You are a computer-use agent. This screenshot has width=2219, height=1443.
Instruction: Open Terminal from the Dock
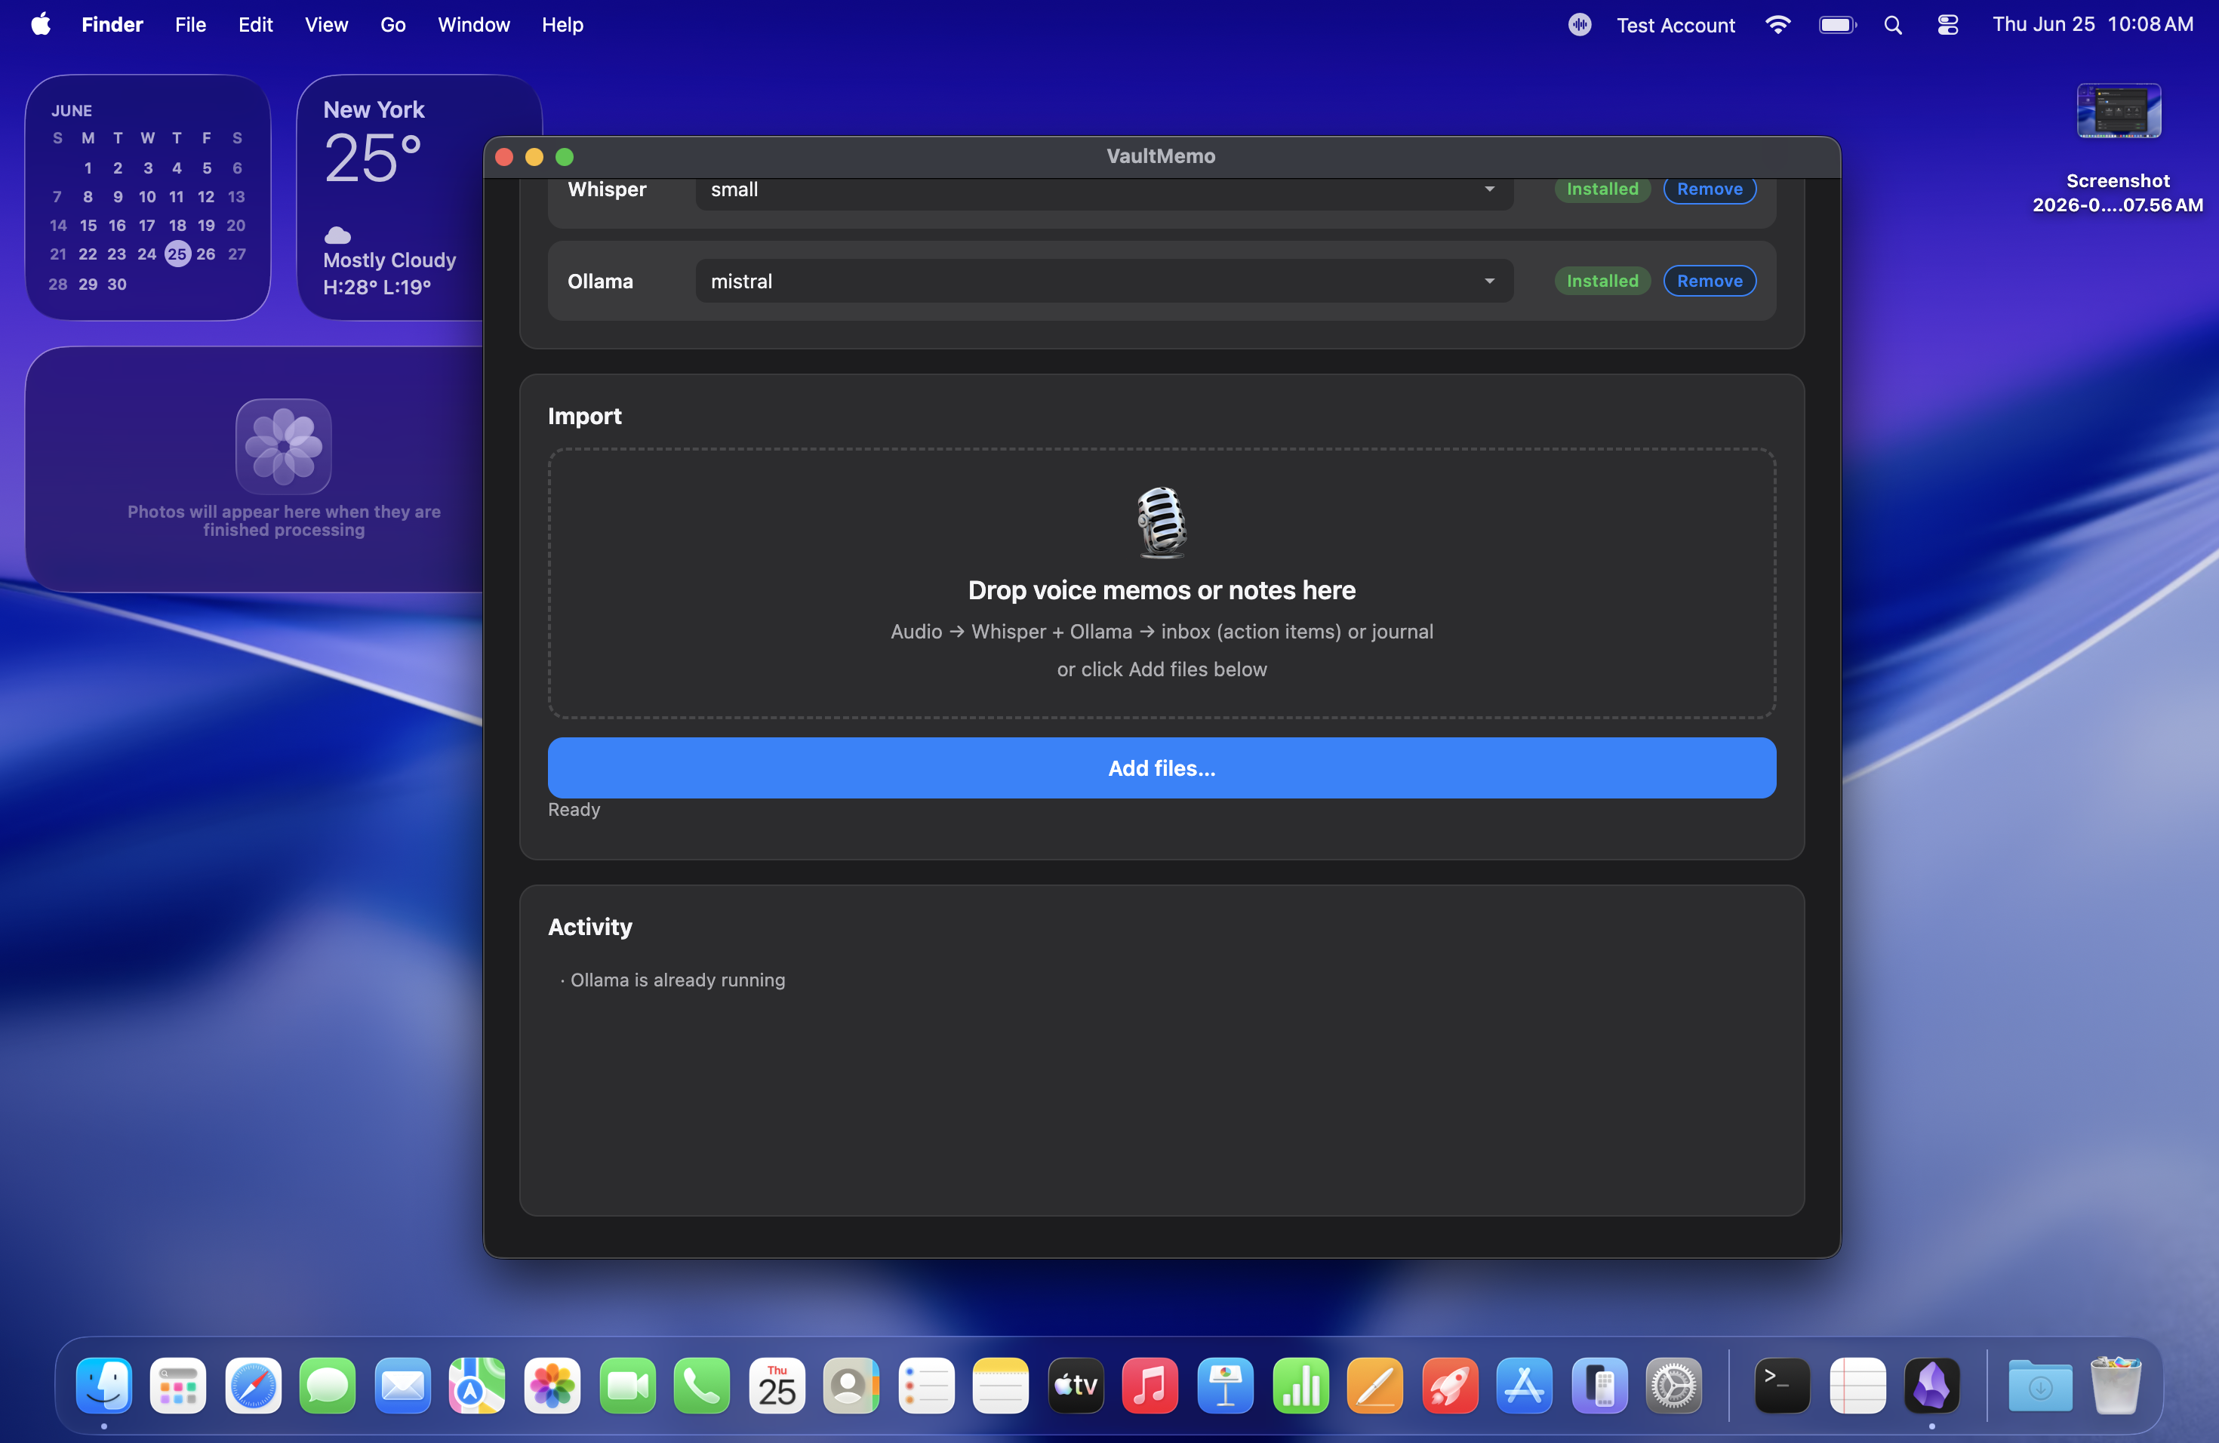pos(1783,1385)
